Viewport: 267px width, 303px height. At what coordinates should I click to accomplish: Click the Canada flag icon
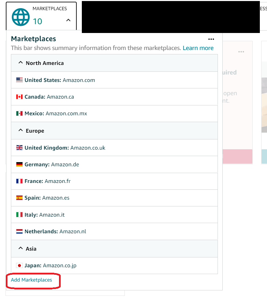click(x=19, y=97)
